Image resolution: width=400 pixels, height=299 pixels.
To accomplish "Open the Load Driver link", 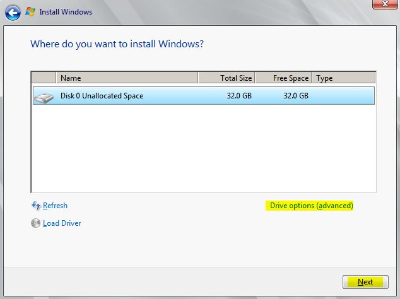I will pyautogui.click(x=62, y=223).
